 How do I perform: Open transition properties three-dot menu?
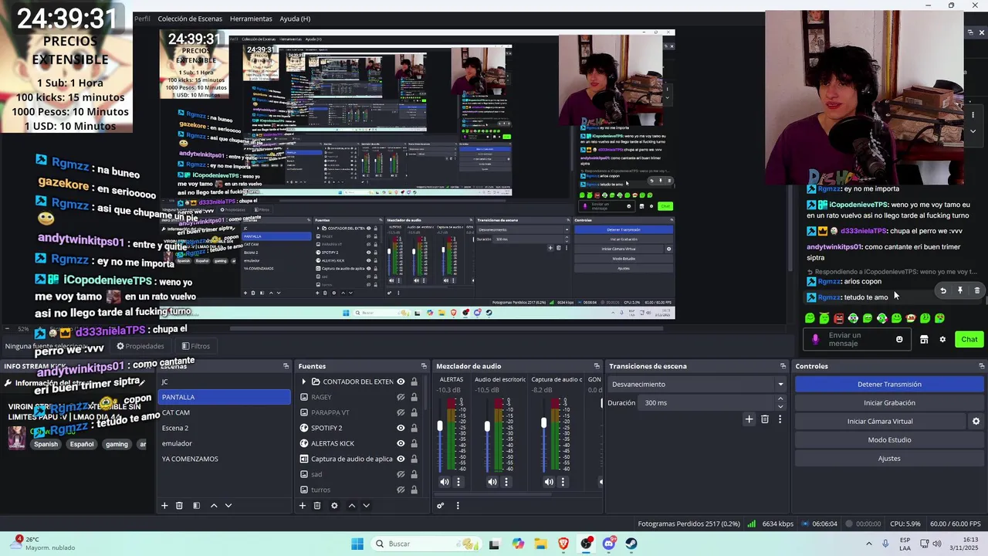[780, 419]
